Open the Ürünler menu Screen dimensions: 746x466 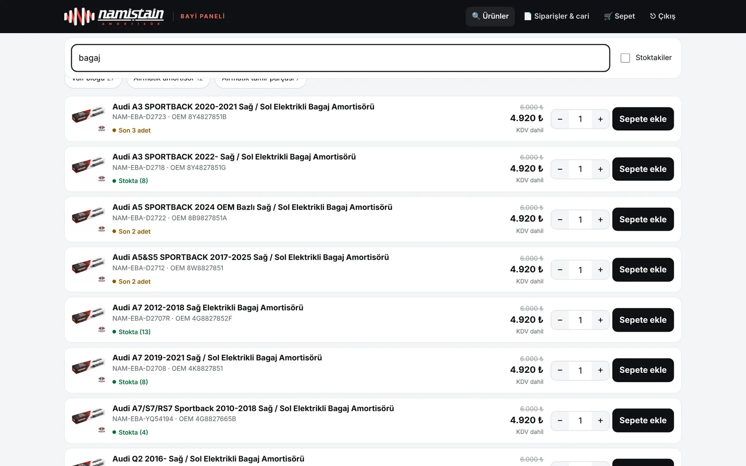click(x=490, y=16)
